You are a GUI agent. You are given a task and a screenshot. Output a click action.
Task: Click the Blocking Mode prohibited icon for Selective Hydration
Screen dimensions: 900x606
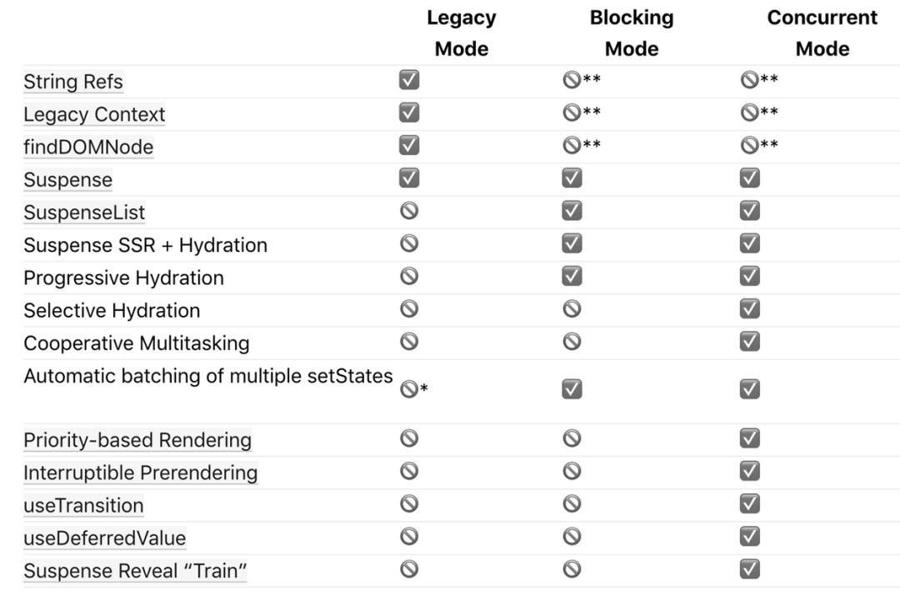pyautogui.click(x=572, y=309)
